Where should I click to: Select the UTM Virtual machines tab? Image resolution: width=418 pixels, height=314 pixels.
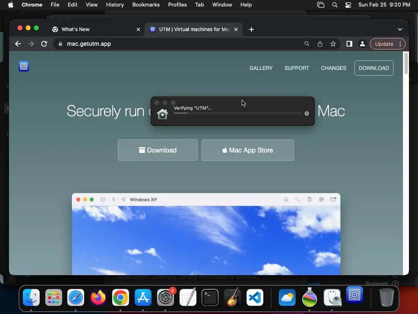[x=194, y=29]
